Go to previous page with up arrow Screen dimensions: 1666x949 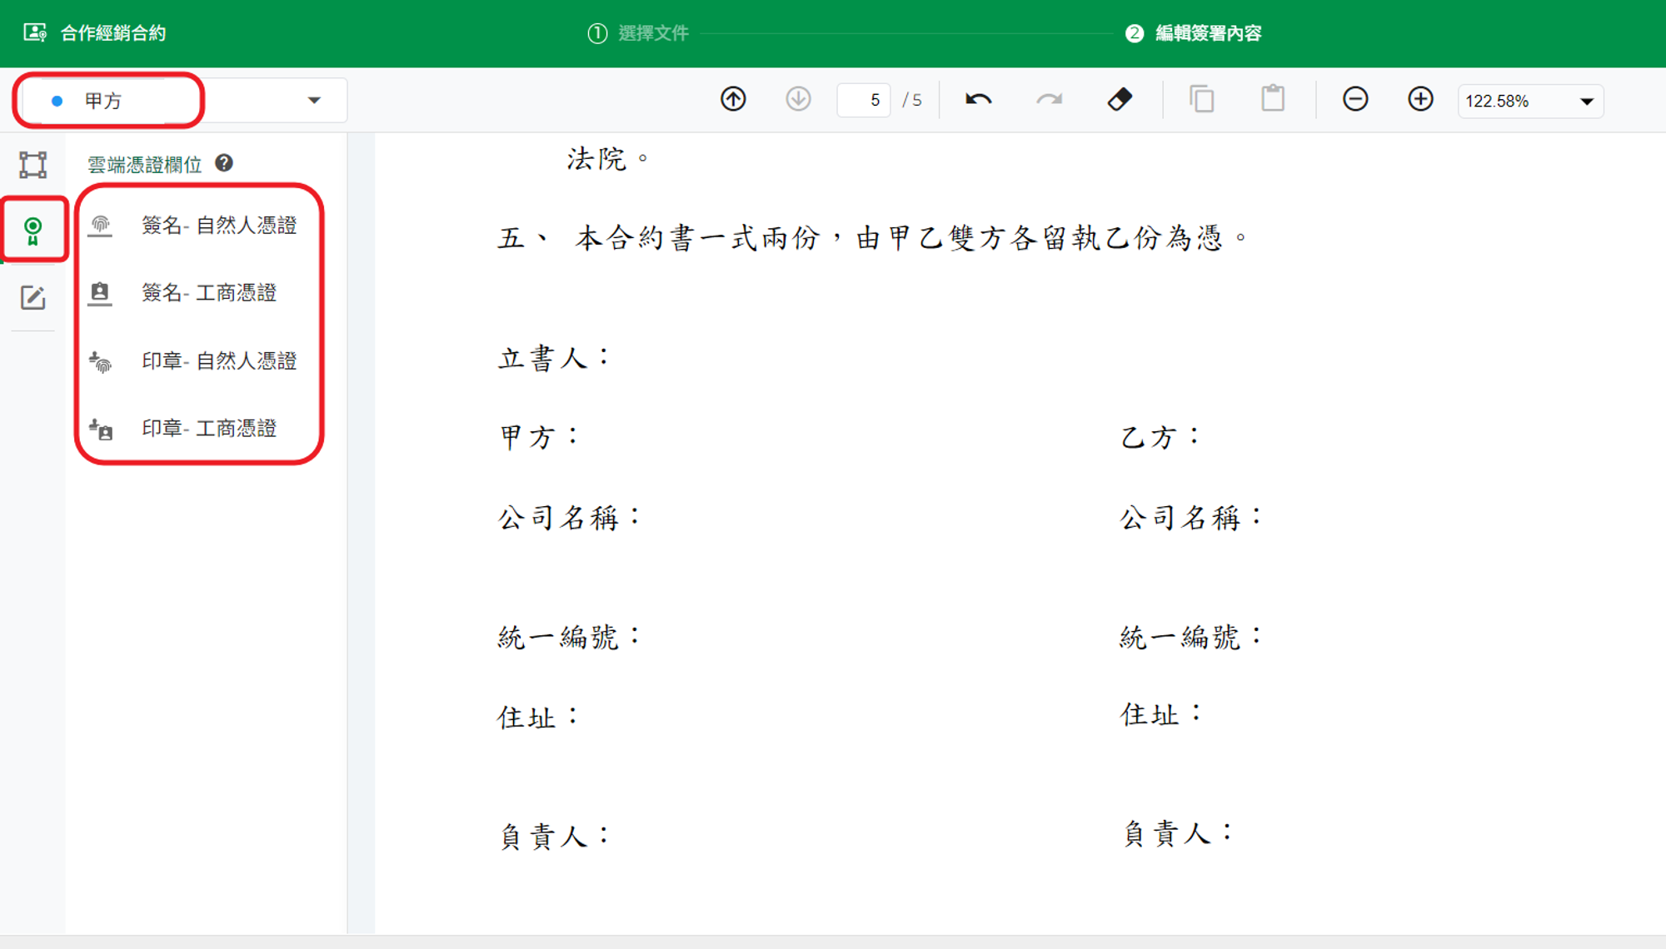tap(733, 99)
